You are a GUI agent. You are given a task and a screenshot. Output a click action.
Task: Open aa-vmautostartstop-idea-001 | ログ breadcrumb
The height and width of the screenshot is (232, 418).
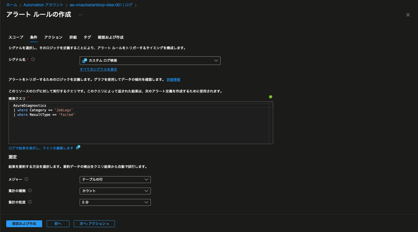click(x=101, y=5)
